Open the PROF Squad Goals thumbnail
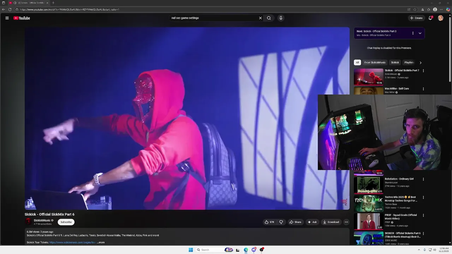452x254 pixels. 369,221
